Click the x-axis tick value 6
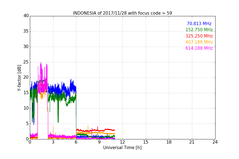Screen dimensions: 239x159 [x=76, y=142]
